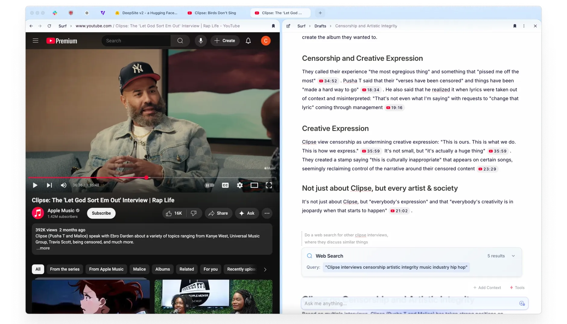
Task: Select the All filter chip
Action: (38, 269)
